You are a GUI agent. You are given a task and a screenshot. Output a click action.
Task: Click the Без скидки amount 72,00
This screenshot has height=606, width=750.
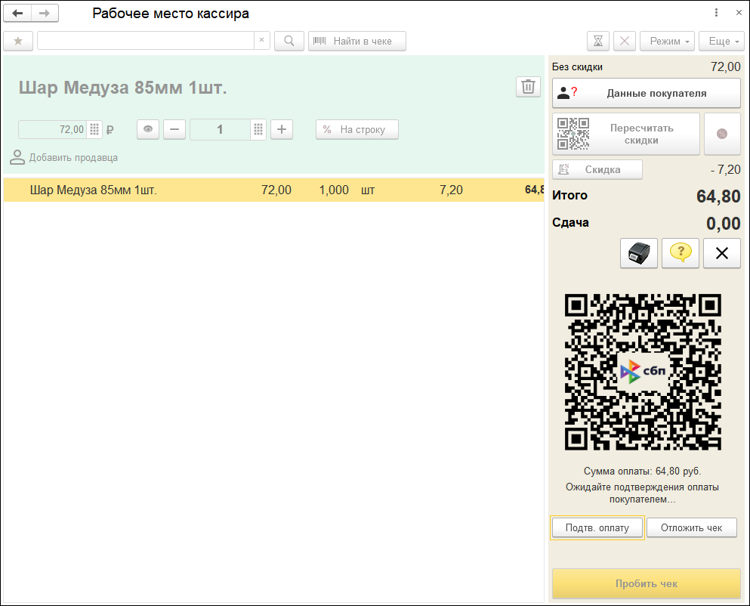click(726, 67)
